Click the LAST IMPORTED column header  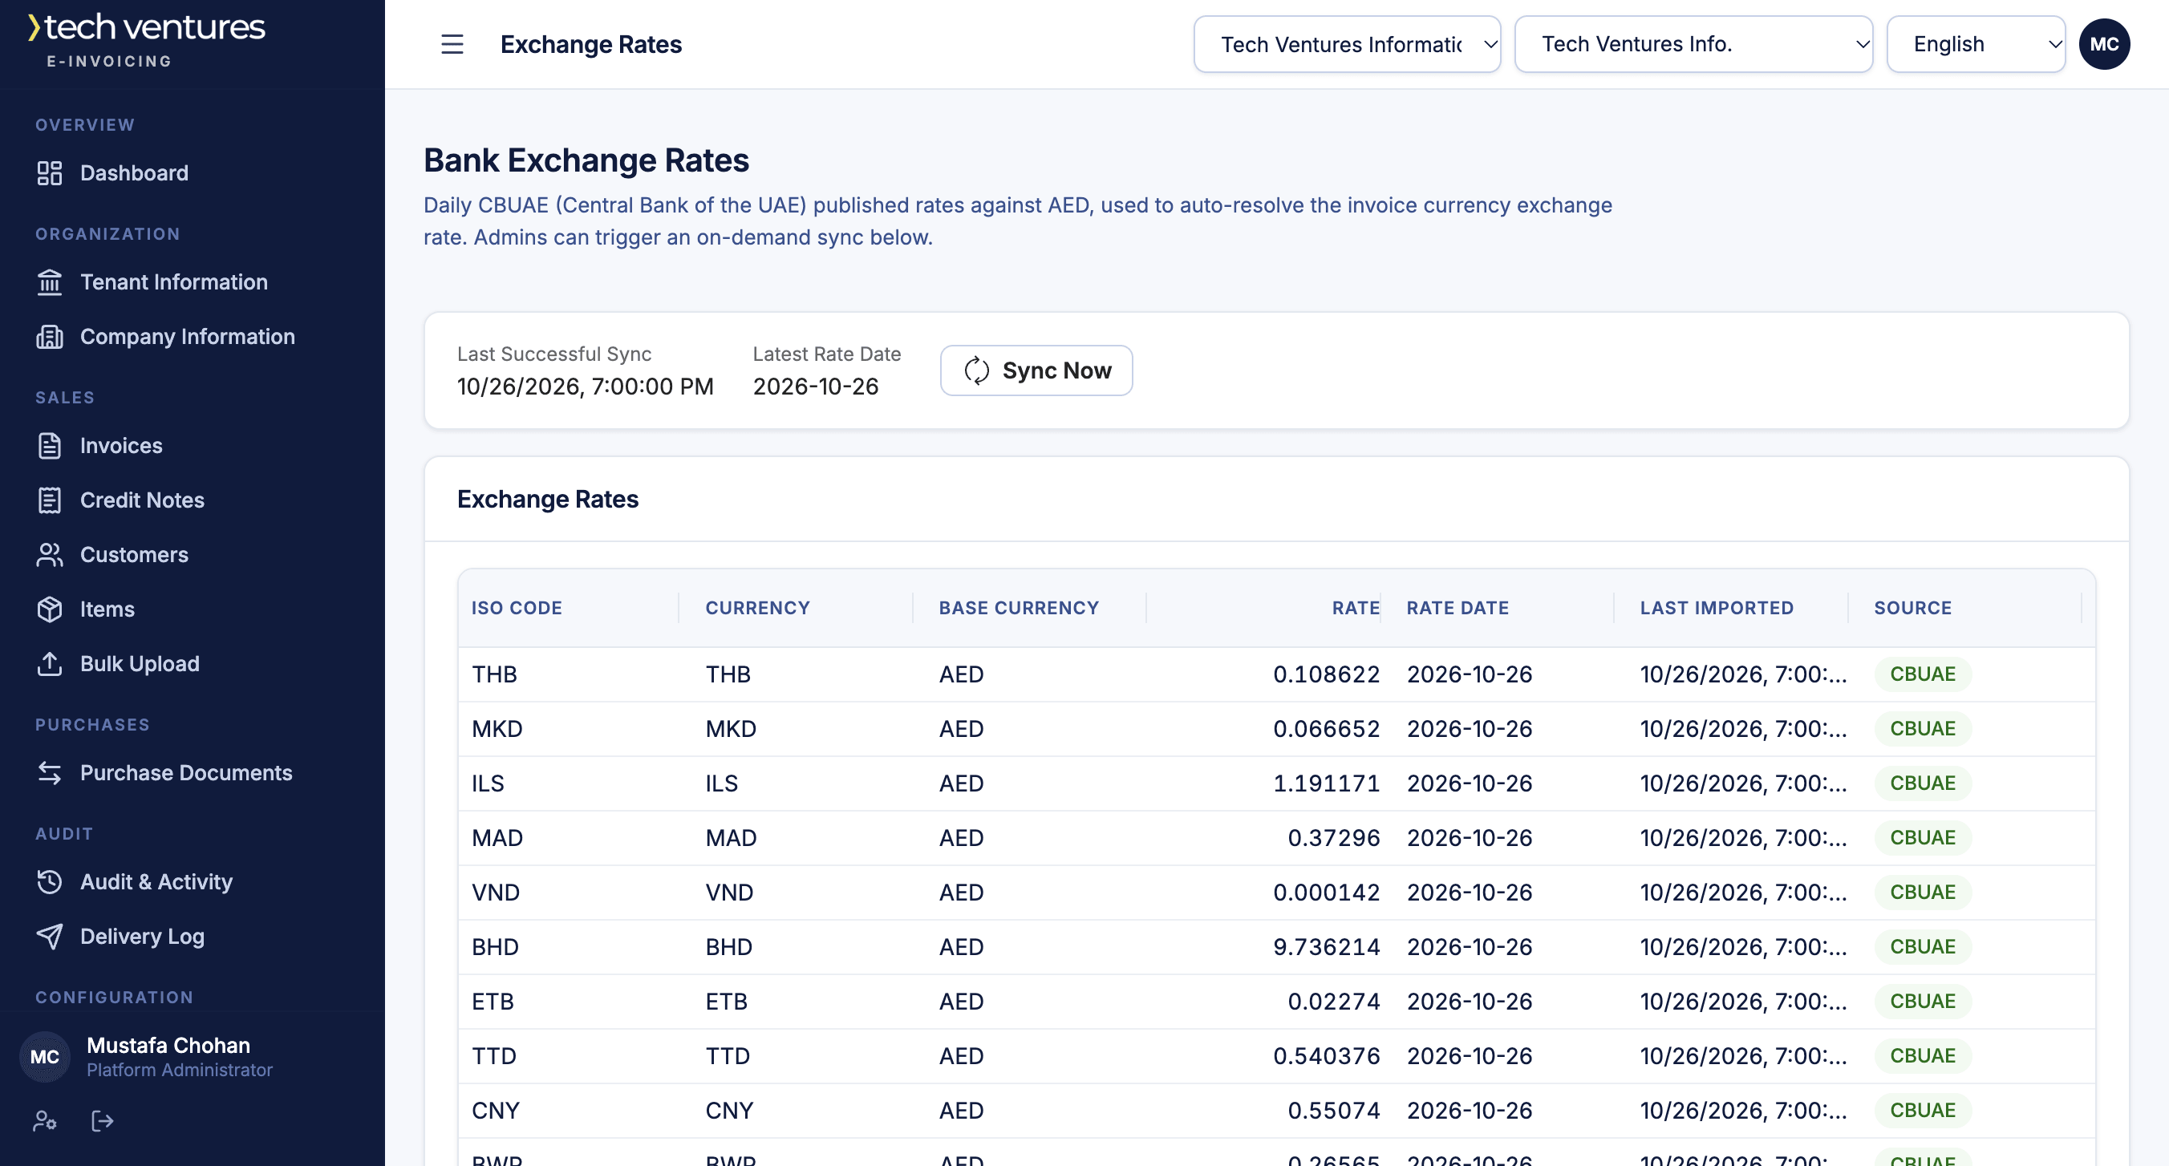(x=1716, y=608)
